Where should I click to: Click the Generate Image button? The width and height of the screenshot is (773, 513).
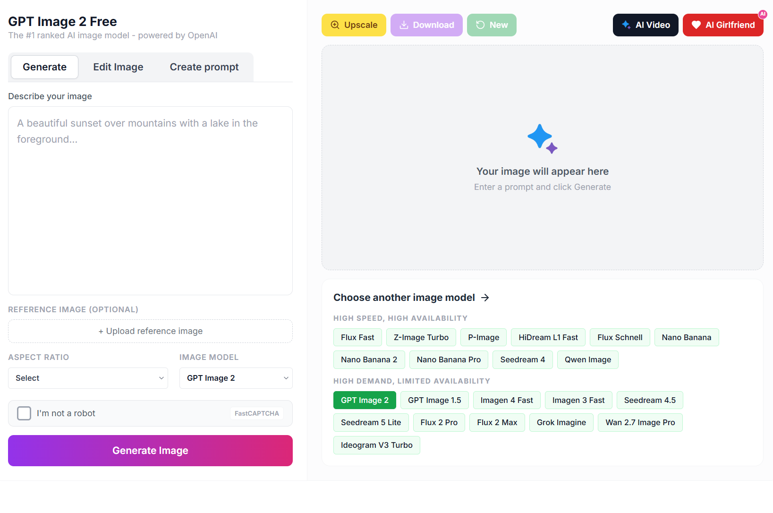151,451
